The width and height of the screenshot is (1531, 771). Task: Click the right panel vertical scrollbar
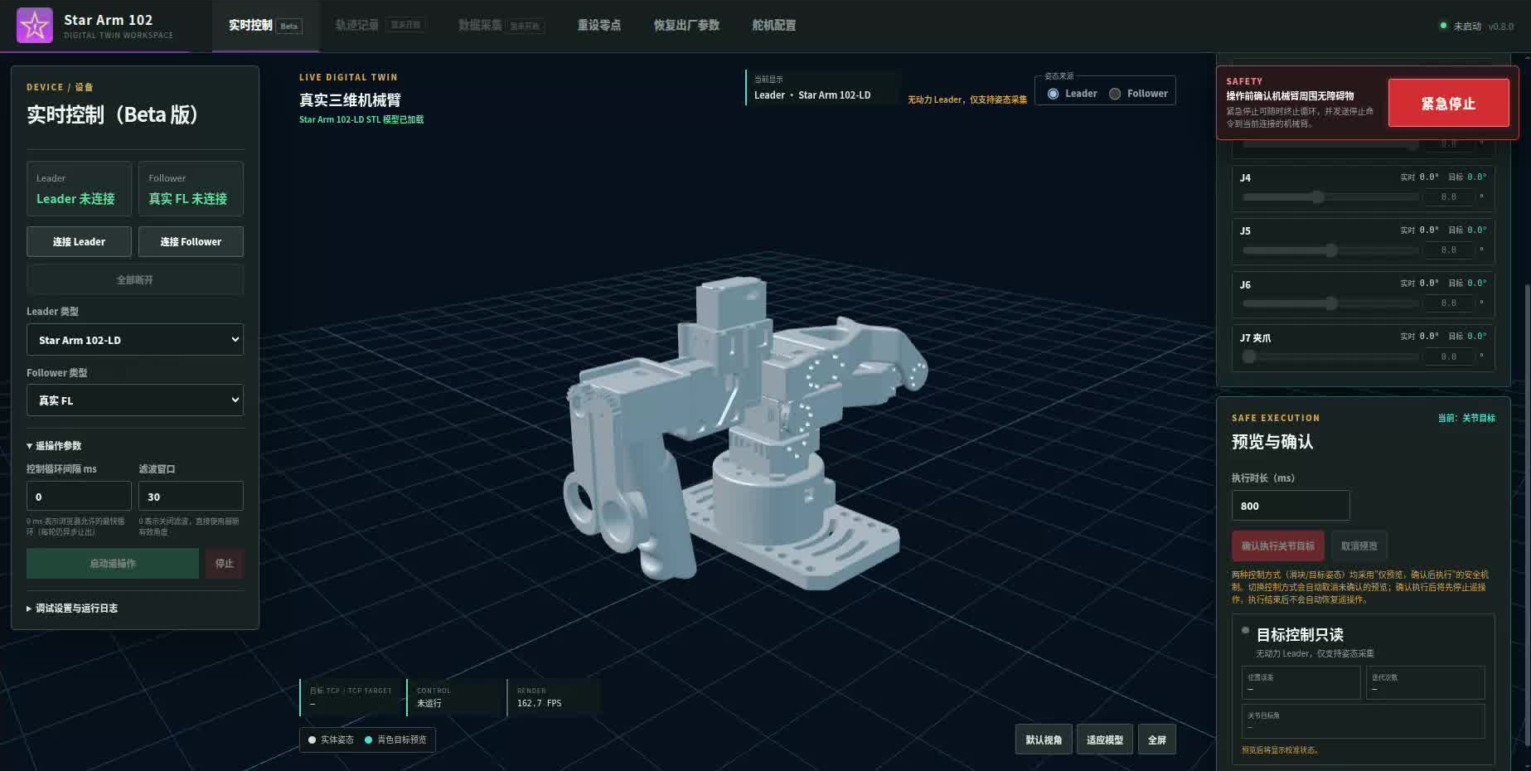tap(1527, 514)
